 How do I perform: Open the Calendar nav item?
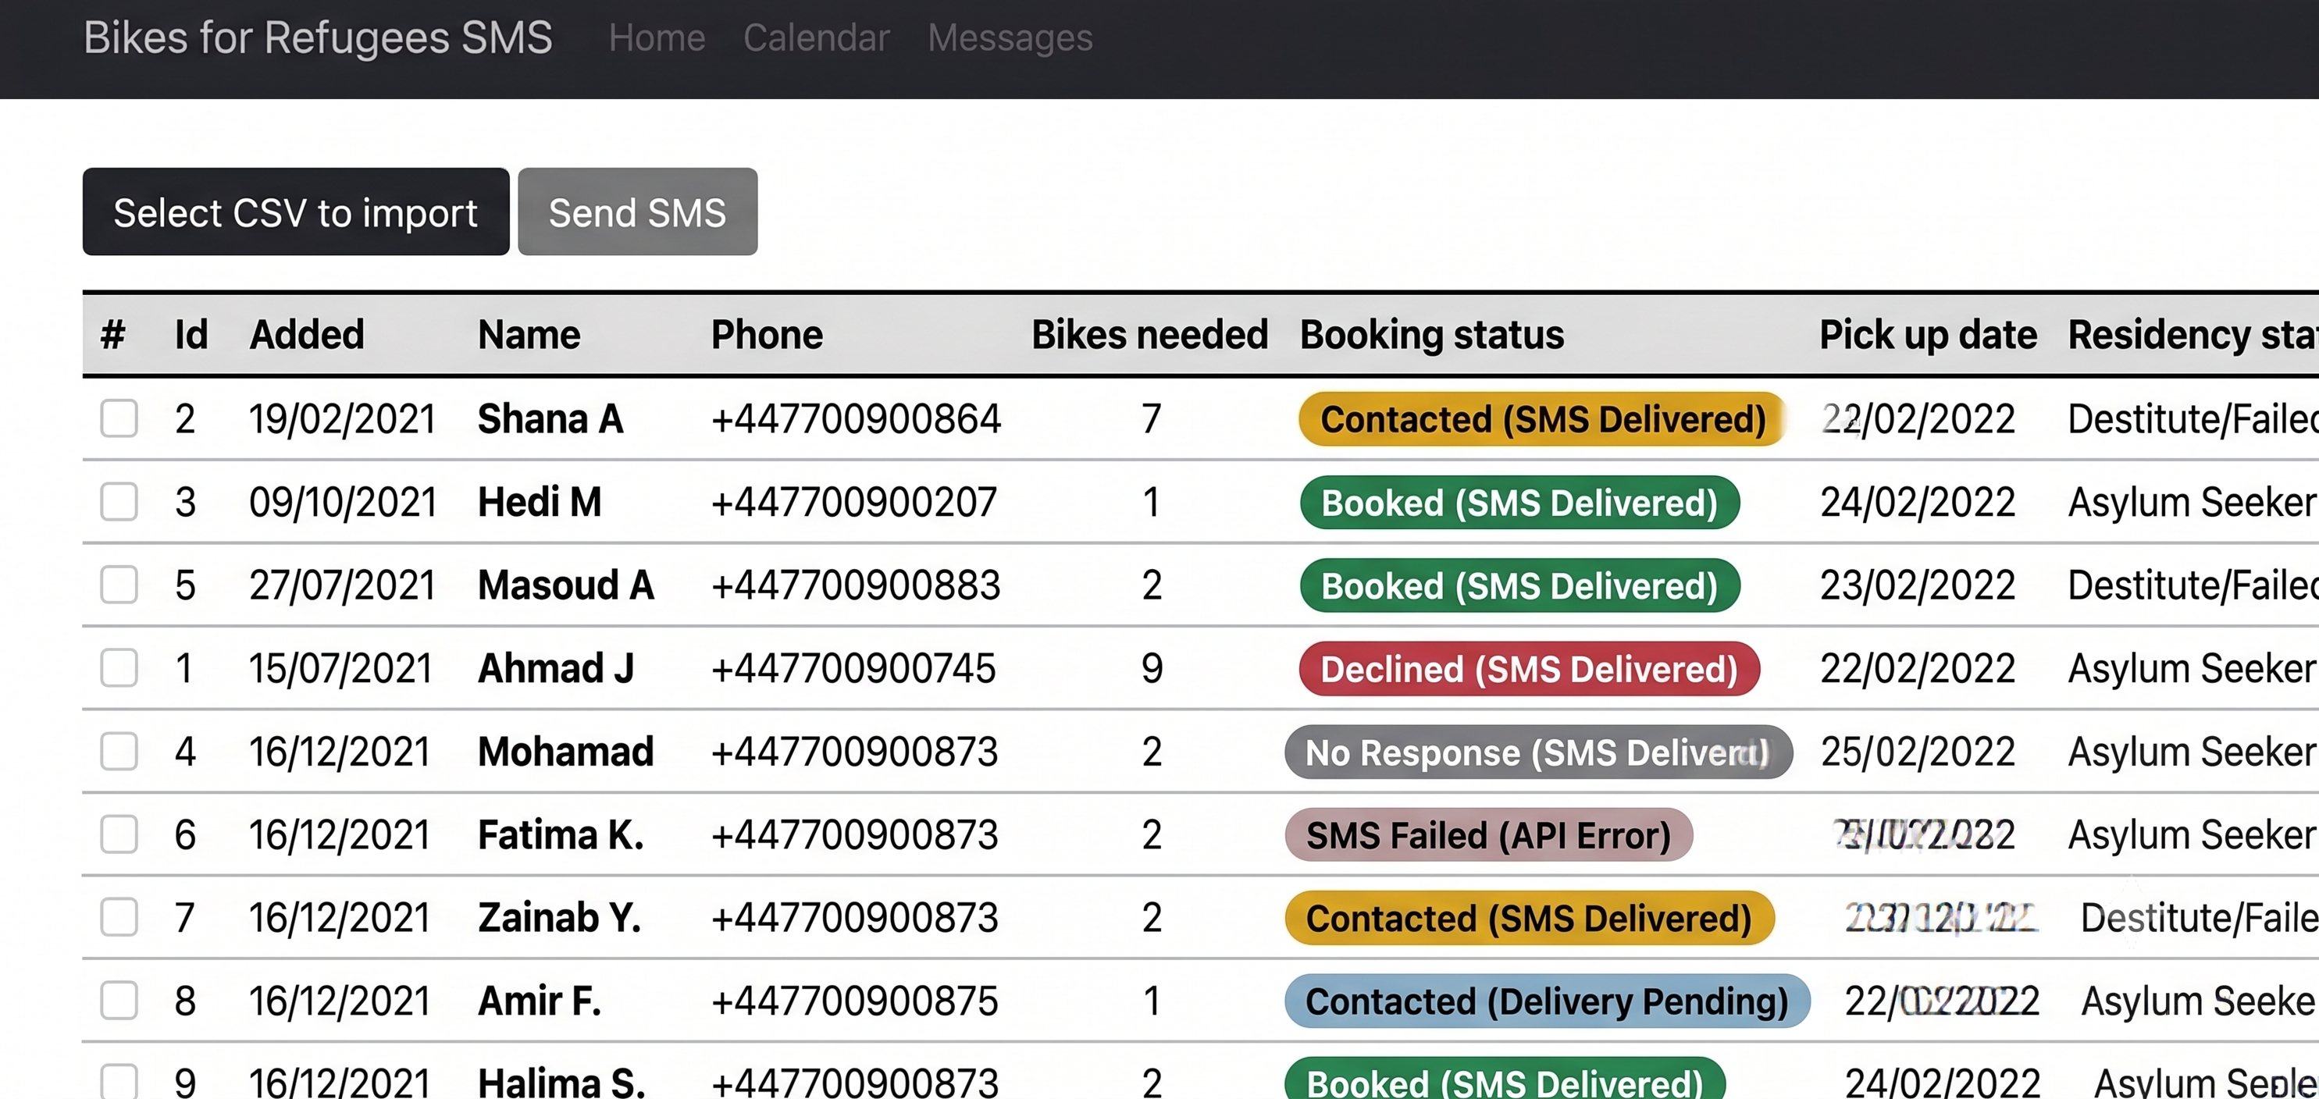[x=817, y=37]
